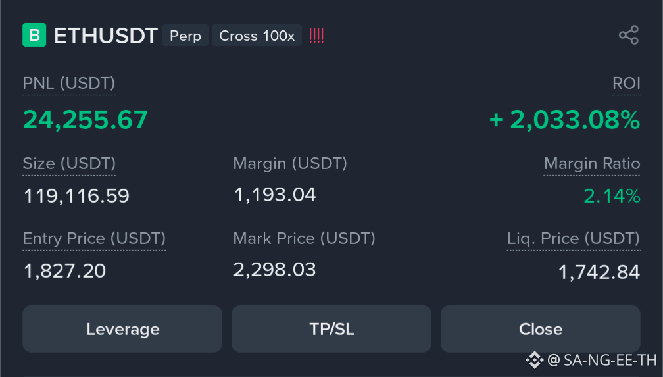Click the Liq. Price (USDT) label
663x377 pixels.
click(x=574, y=239)
